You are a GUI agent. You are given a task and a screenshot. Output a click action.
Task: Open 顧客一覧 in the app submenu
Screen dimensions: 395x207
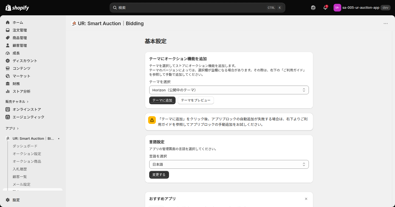(20, 177)
